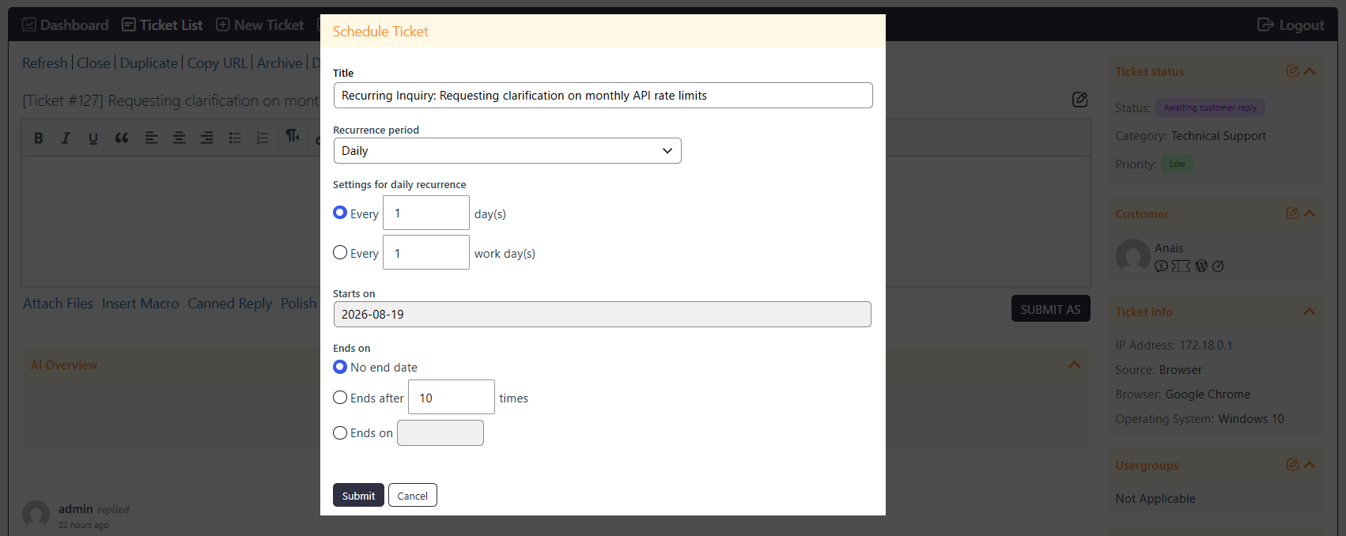Click the schedule Title input field
This screenshot has width=1346, height=536.
603,95
